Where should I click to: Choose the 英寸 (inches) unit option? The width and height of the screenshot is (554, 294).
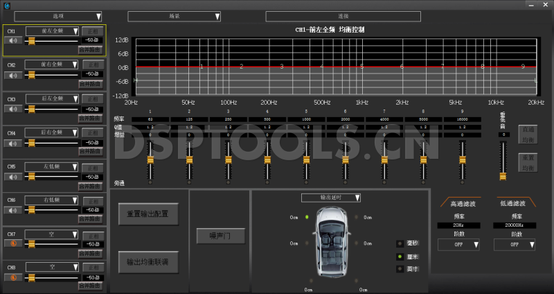400,268
